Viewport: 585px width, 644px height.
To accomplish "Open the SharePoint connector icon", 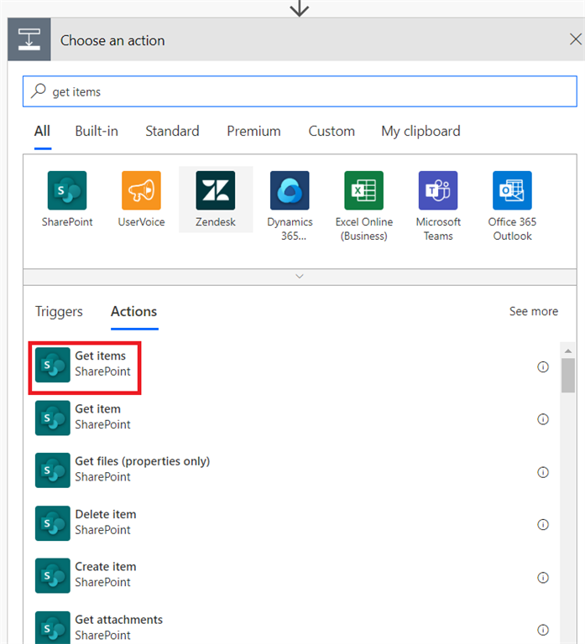I will (67, 190).
